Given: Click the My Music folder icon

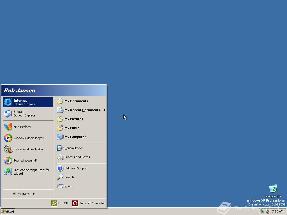Looking at the screenshot, I should click(60, 128).
